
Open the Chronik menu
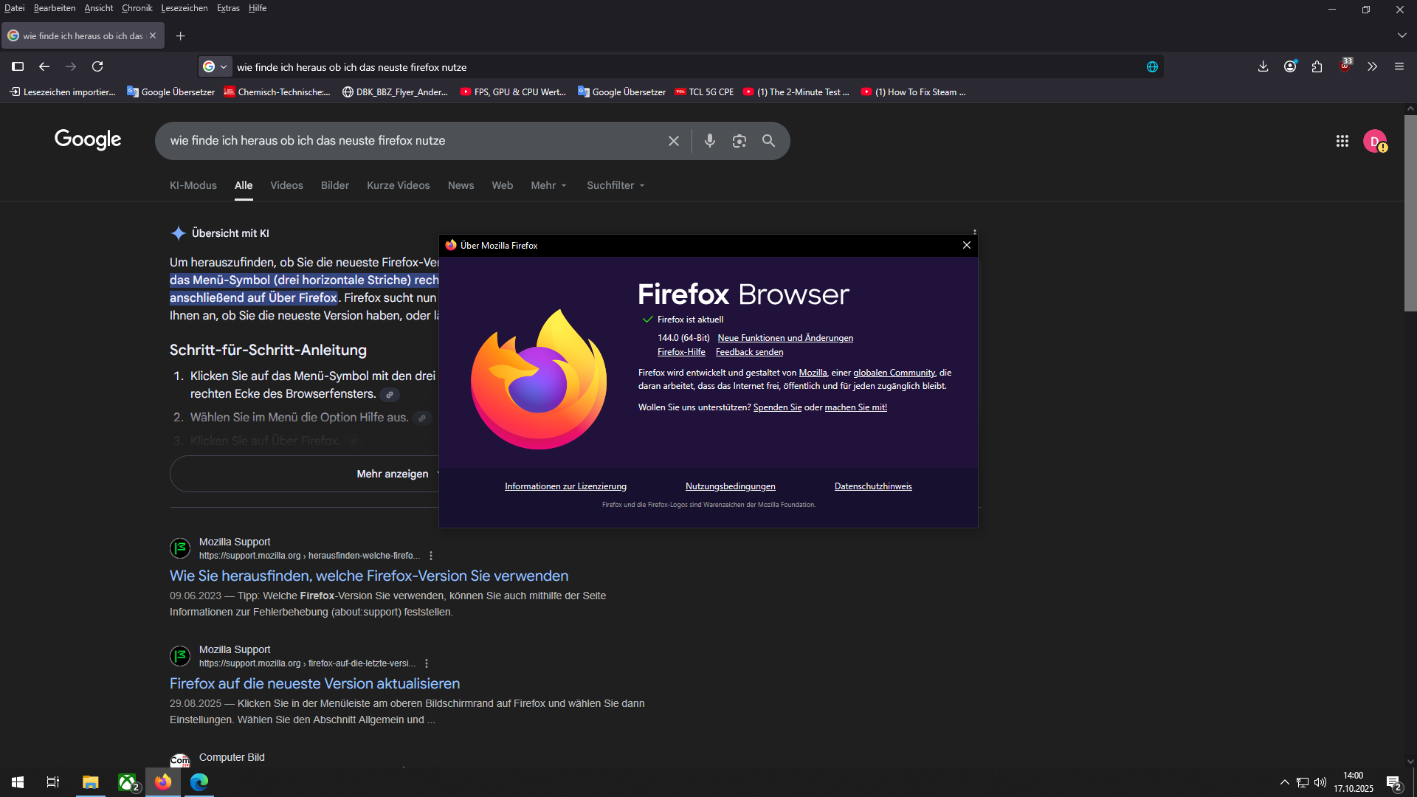(x=137, y=8)
